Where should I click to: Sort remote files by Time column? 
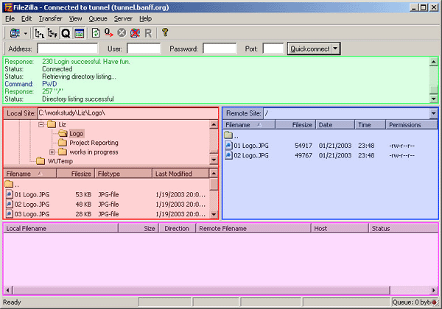[x=370, y=124]
